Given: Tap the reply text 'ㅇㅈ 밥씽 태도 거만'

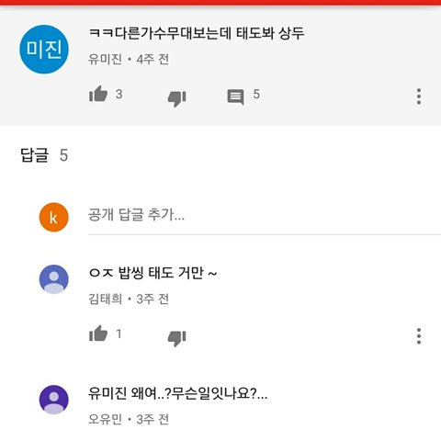Looking at the screenshot, I should [x=146, y=273].
